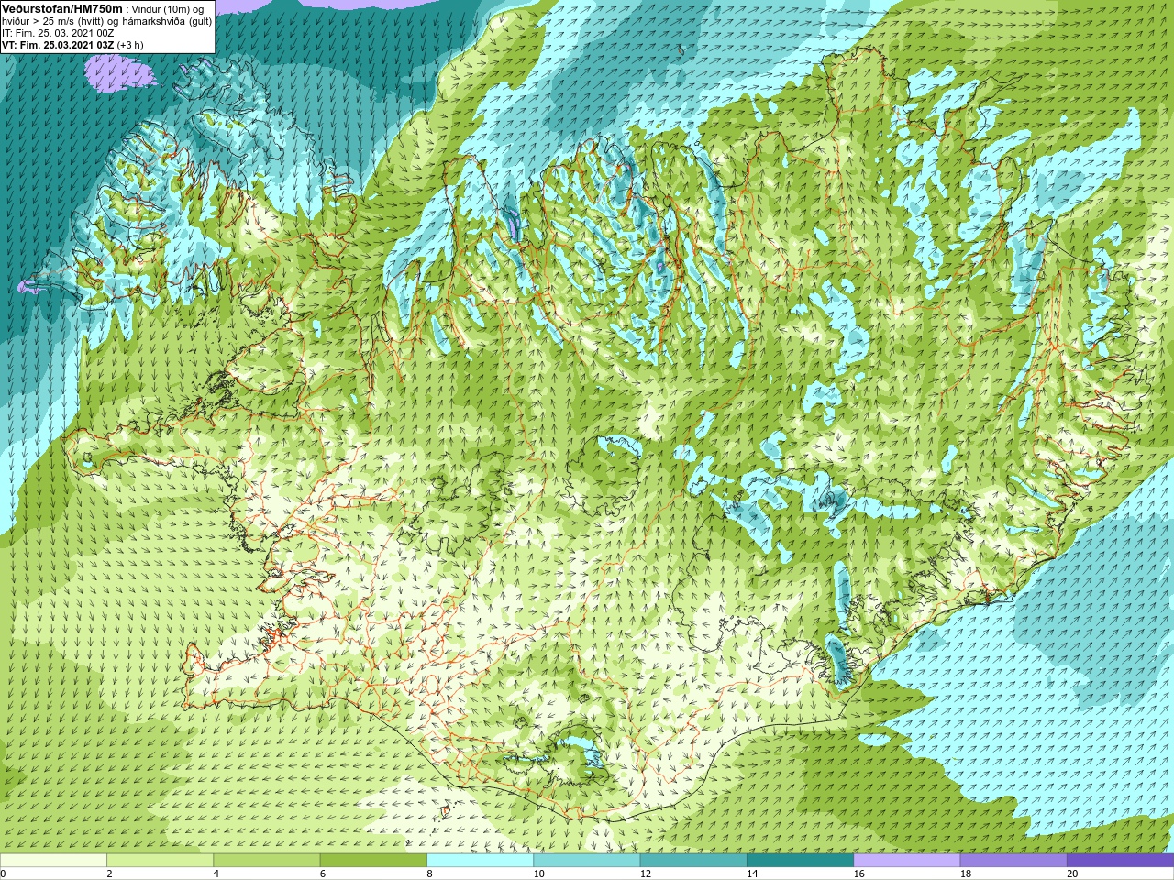Click the '10' label on the wind scale

click(538, 874)
